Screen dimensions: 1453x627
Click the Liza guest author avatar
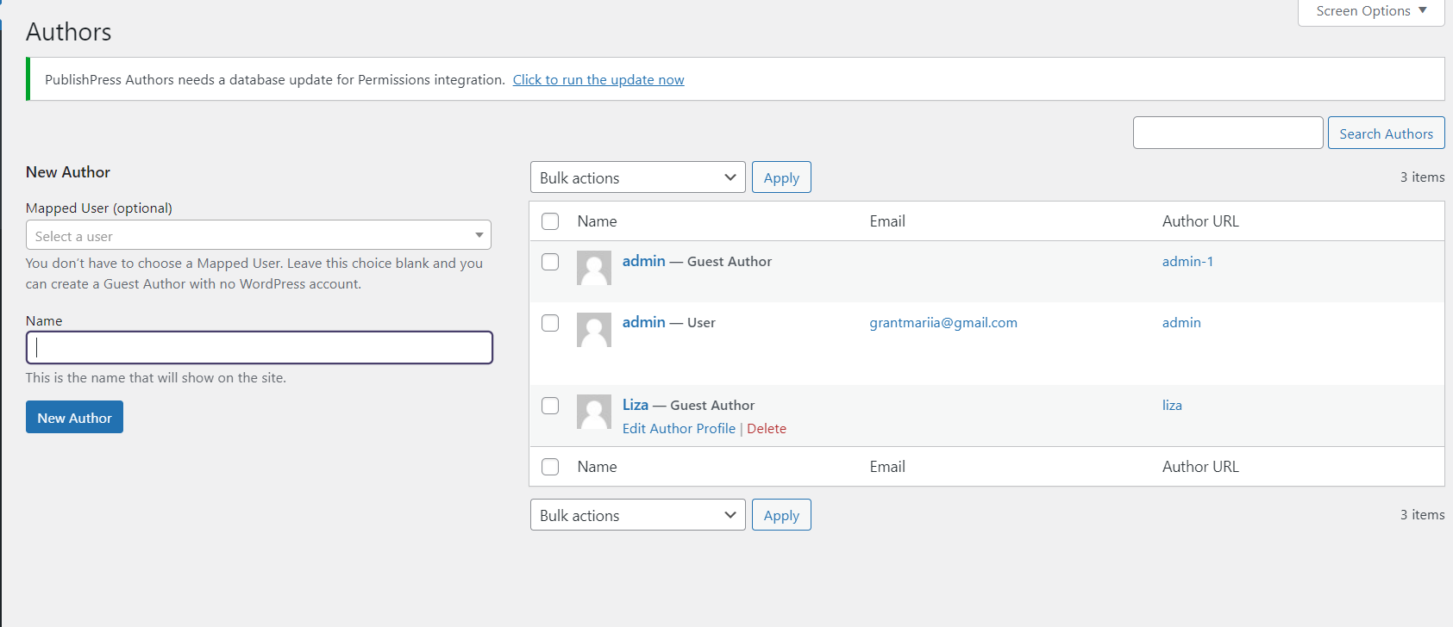(x=593, y=412)
